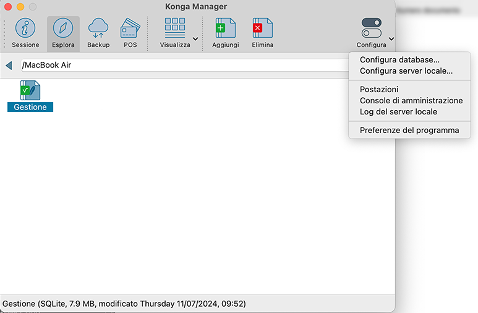Open Preferenze del programma
Image resolution: width=478 pixels, height=313 pixels.
tap(409, 131)
